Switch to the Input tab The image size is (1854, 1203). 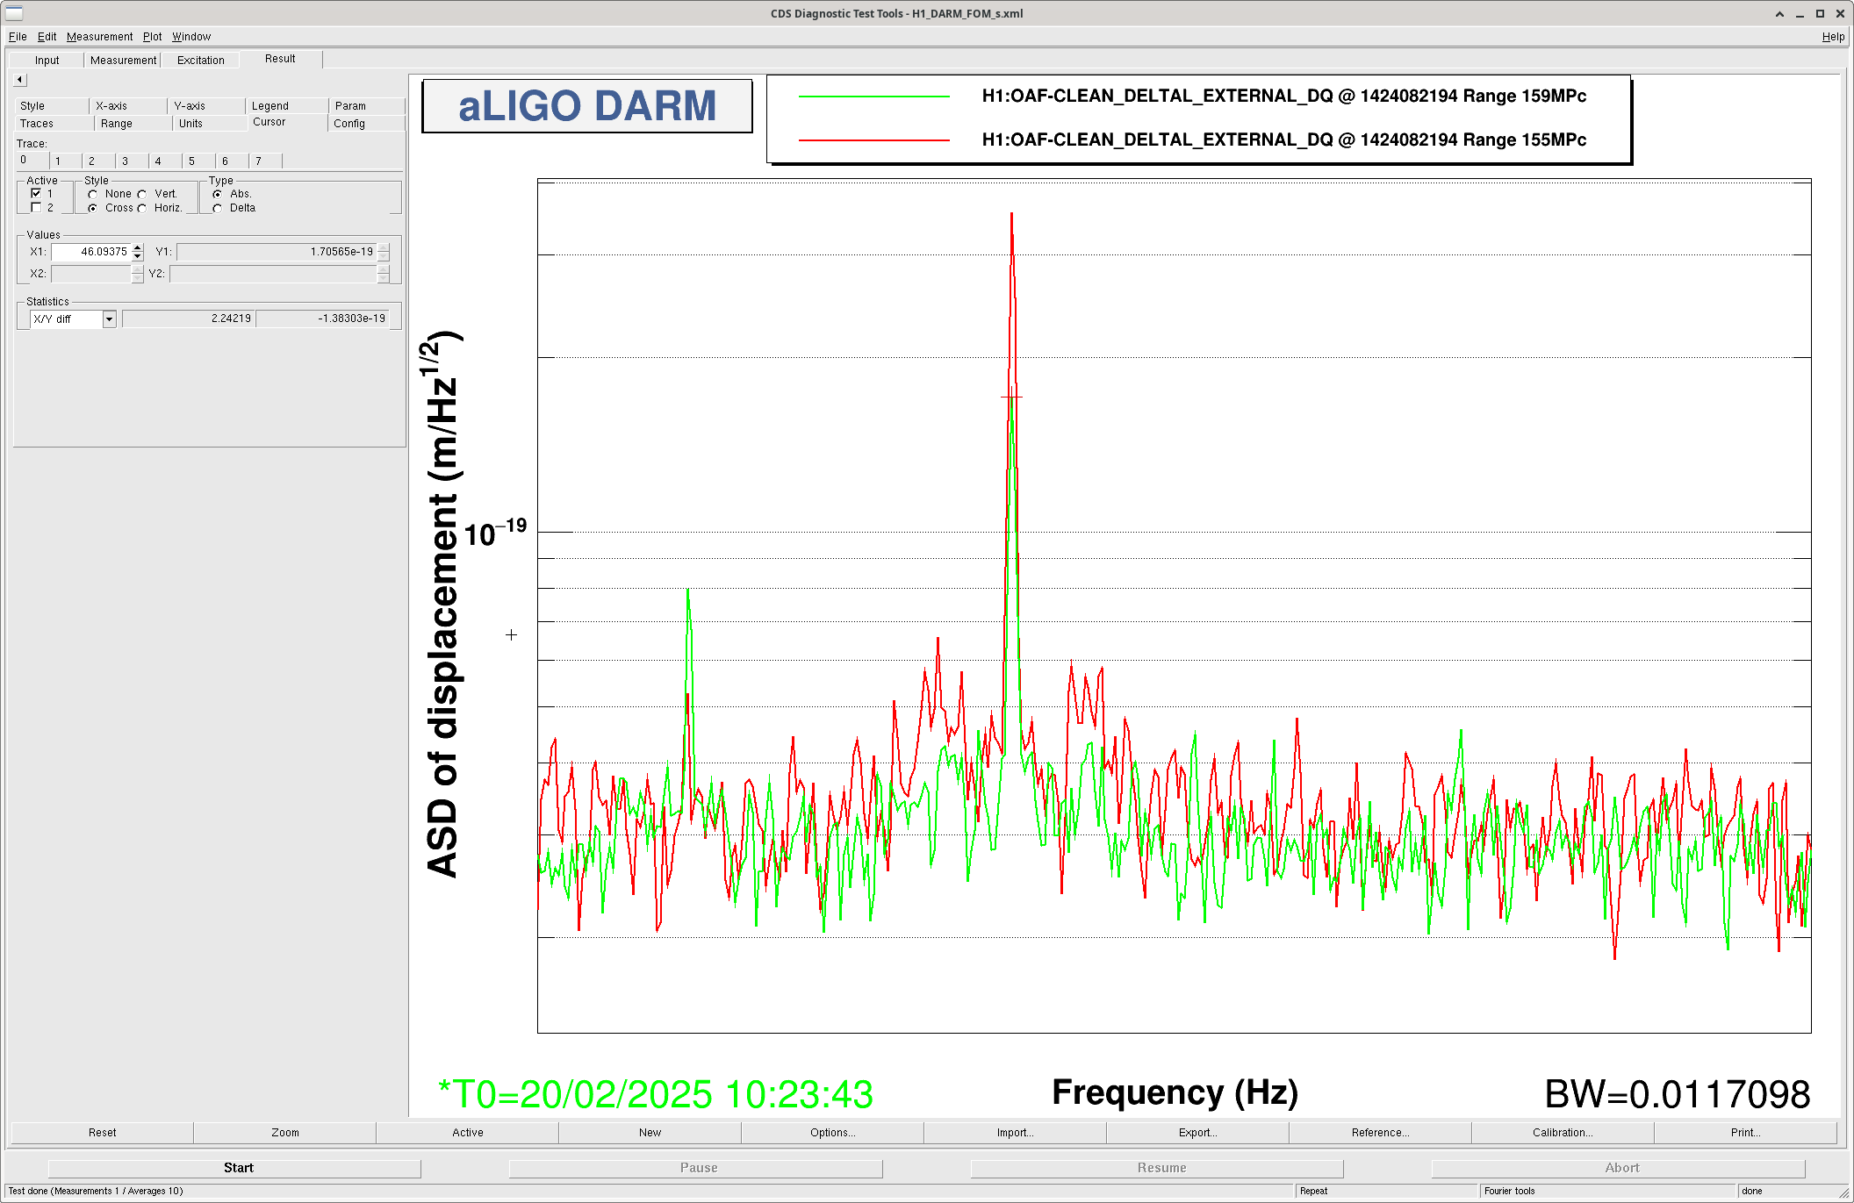point(47,61)
